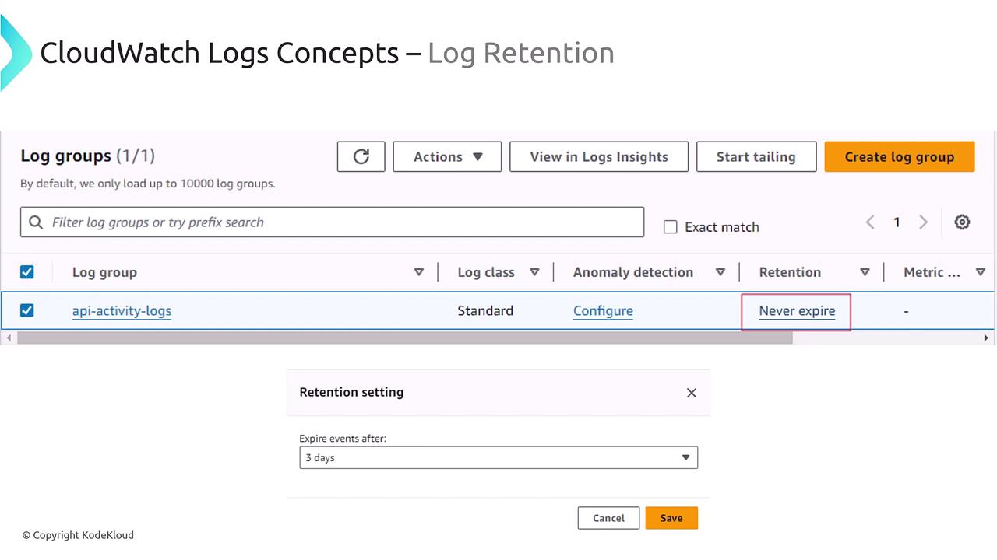Sort by Log group column arrow
997x560 pixels.
click(x=419, y=272)
